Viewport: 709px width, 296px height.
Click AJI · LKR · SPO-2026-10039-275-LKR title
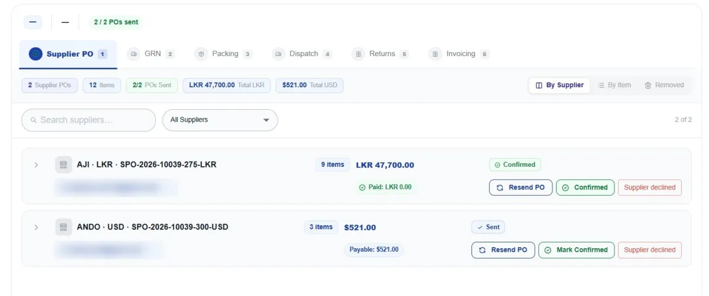pyautogui.click(x=147, y=165)
